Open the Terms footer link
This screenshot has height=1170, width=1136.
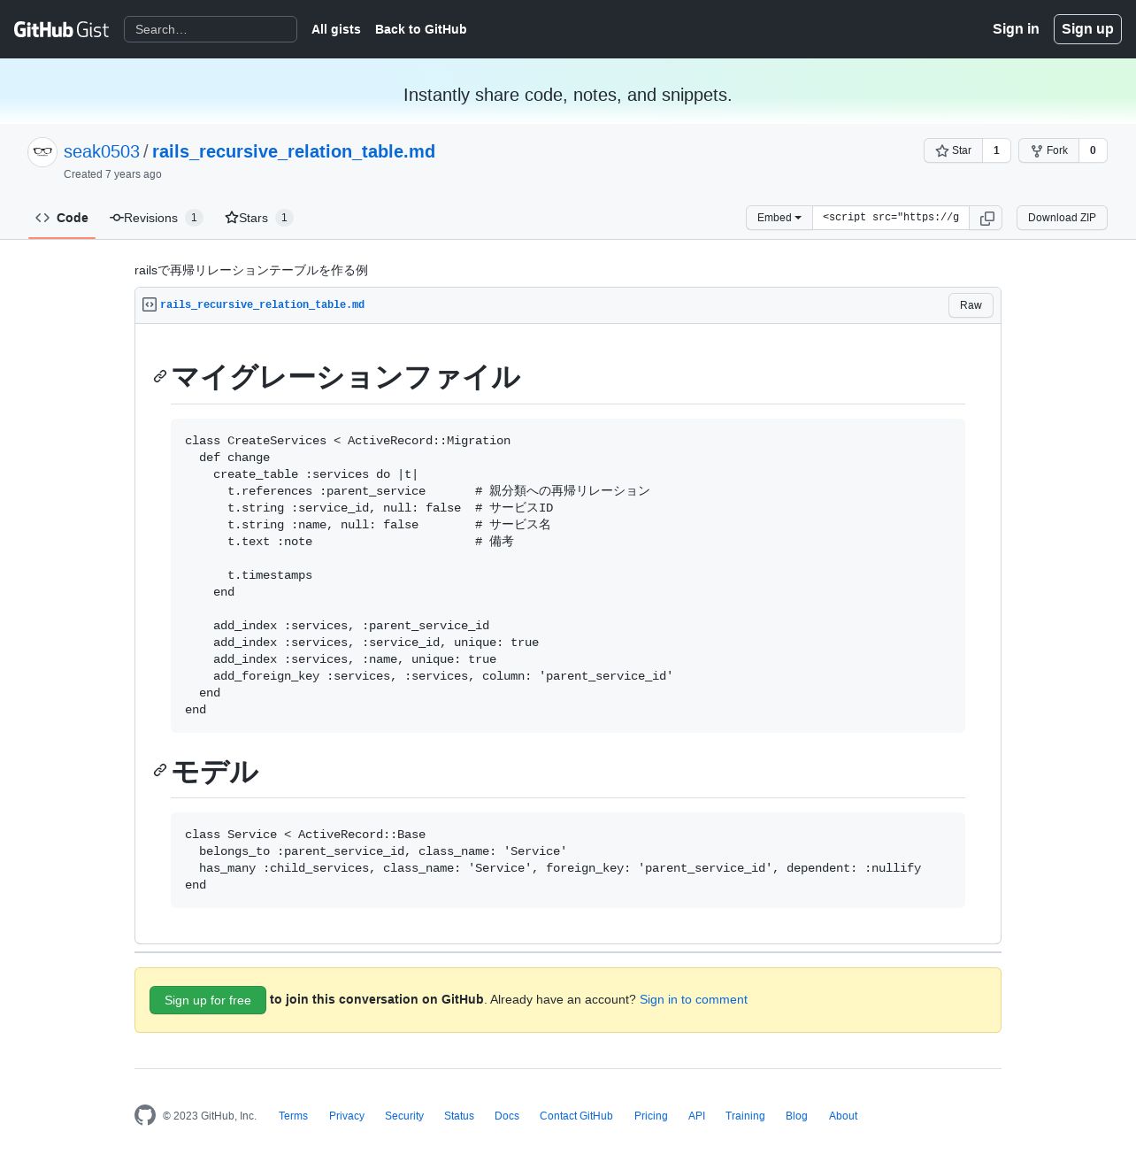point(293,1116)
